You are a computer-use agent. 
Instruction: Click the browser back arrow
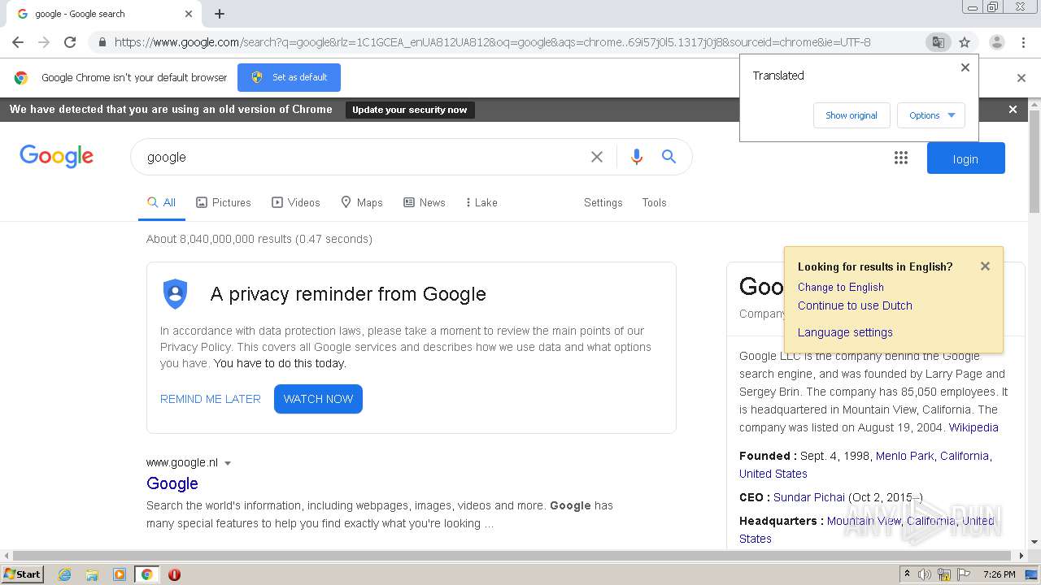click(x=18, y=42)
